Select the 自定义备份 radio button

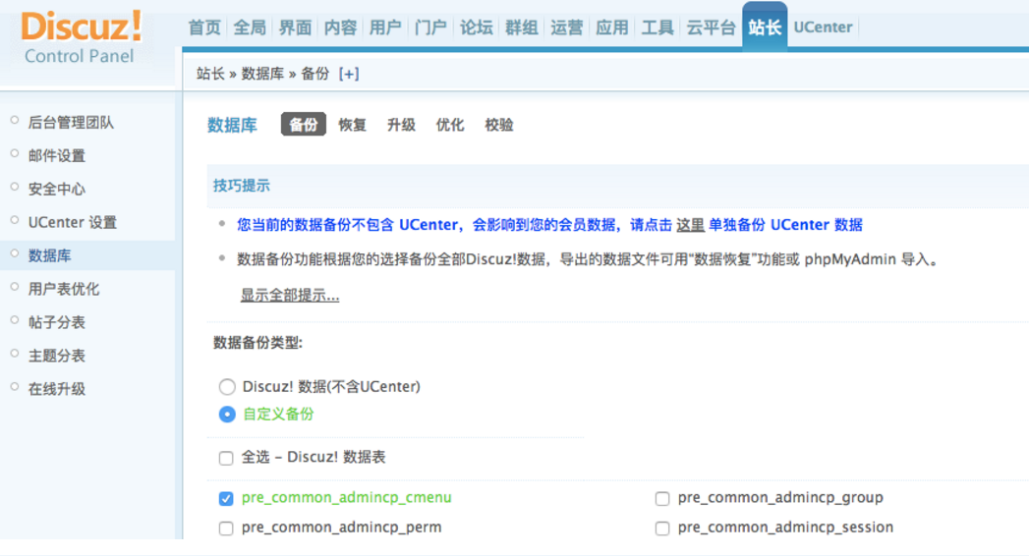point(227,415)
